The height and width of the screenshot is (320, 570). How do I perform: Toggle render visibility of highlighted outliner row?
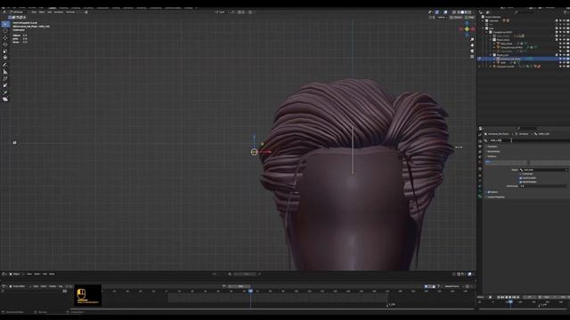(x=568, y=59)
